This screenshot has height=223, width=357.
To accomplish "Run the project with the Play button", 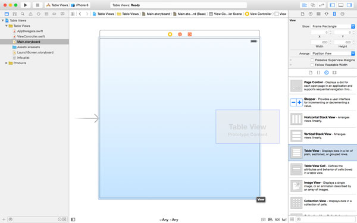I will (x=26, y=5).
